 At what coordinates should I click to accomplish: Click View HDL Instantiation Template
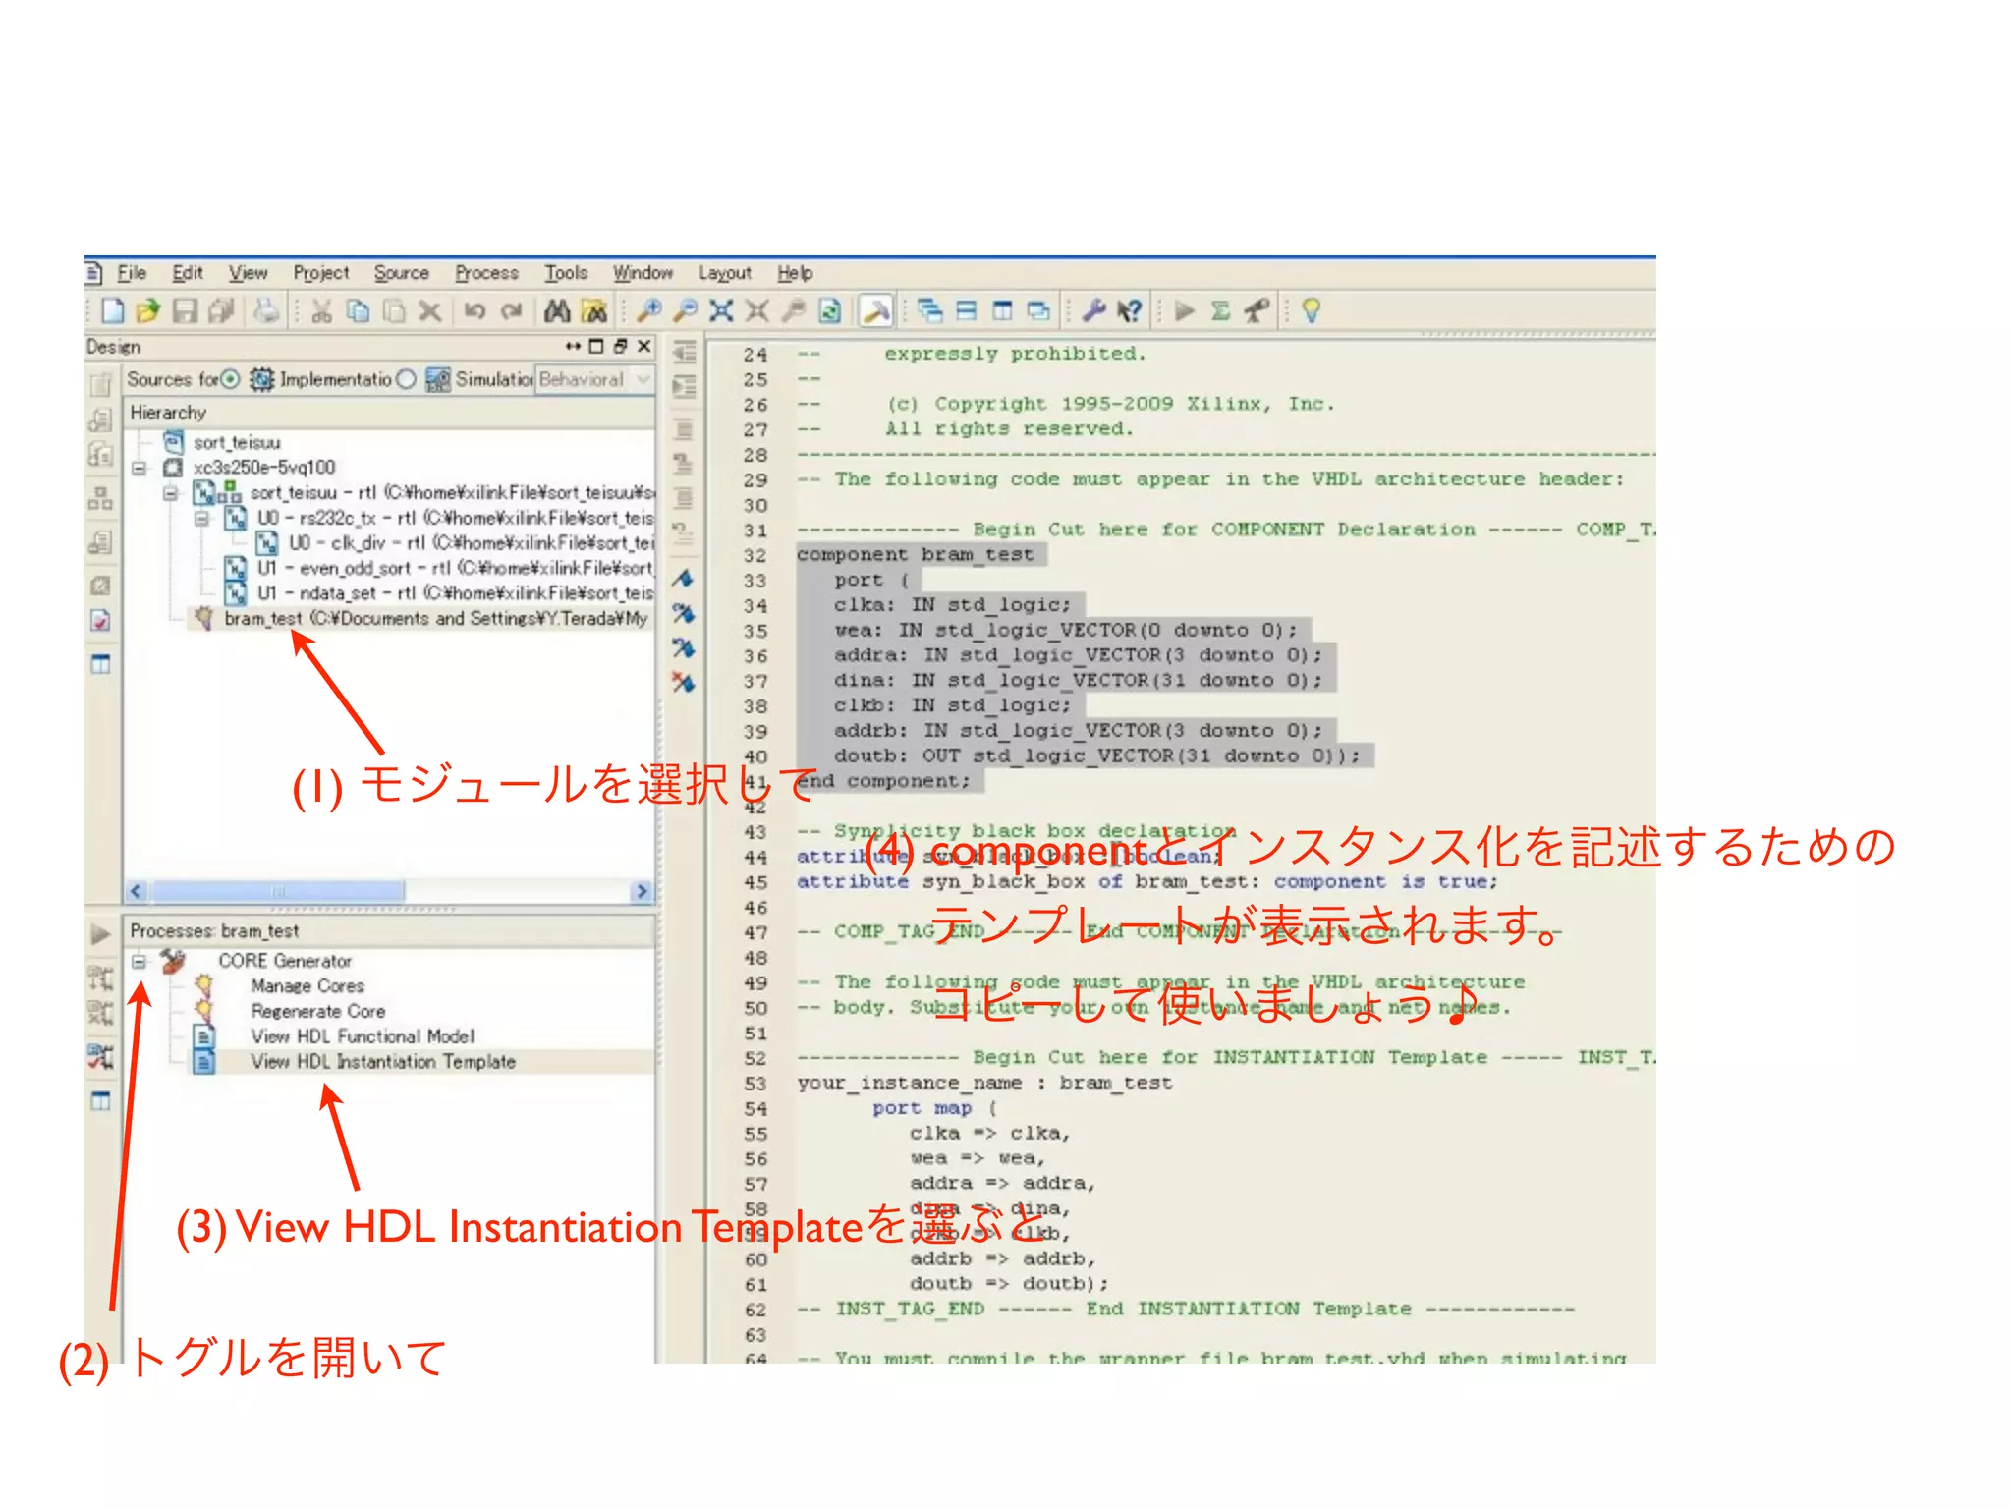[x=382, y=1062]
